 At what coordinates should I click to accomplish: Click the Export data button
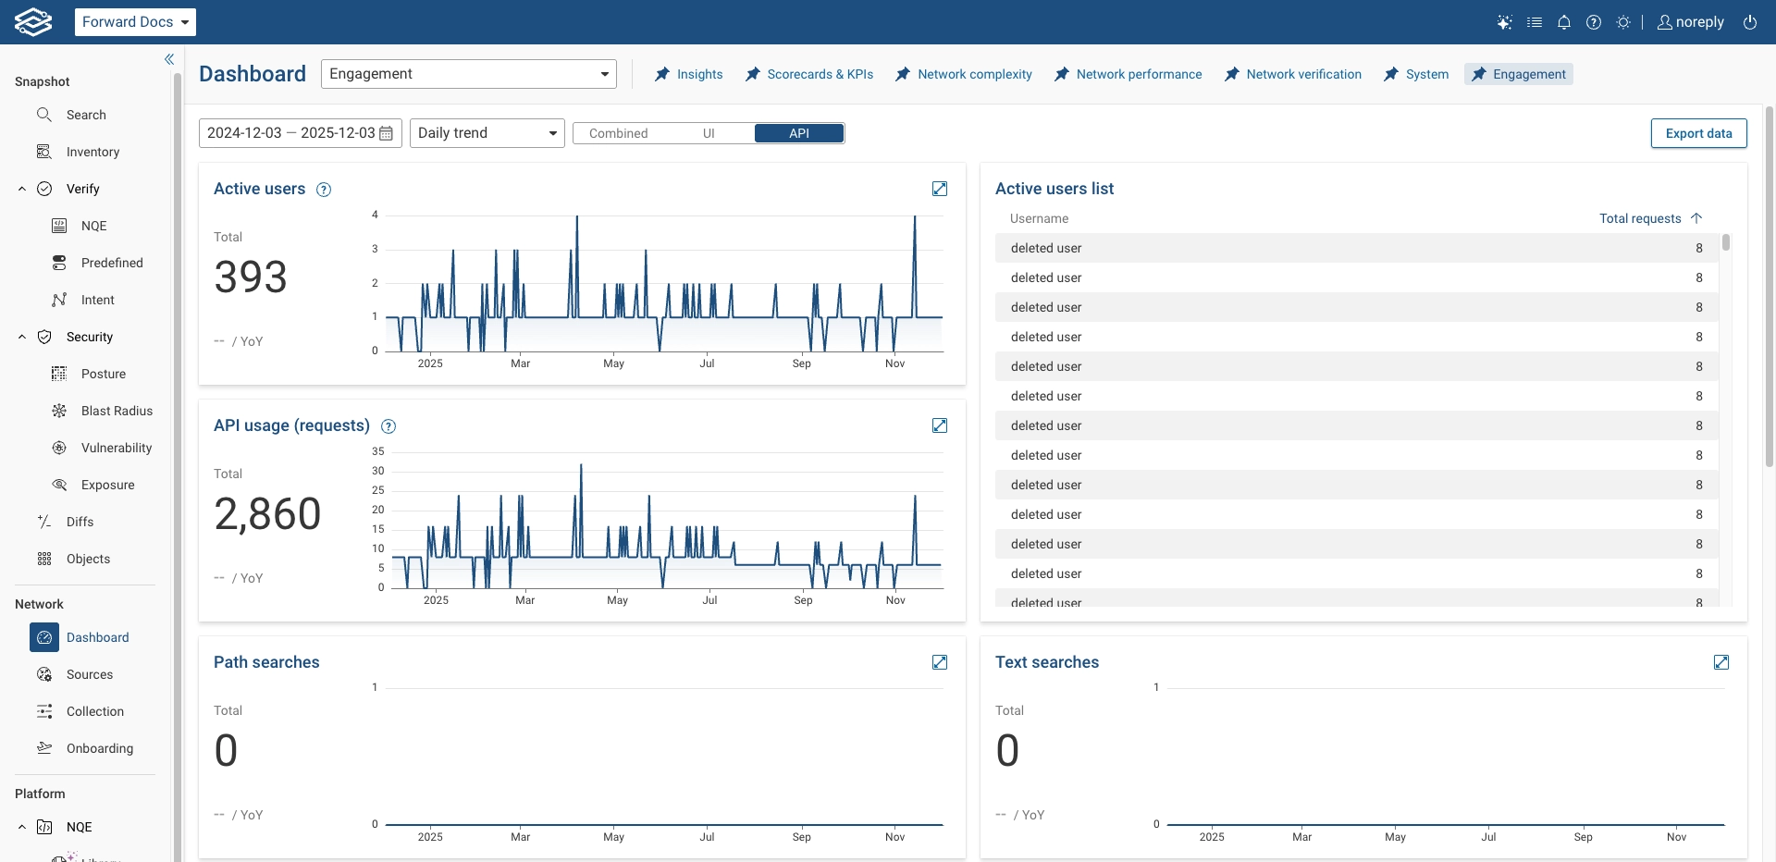1699,132
